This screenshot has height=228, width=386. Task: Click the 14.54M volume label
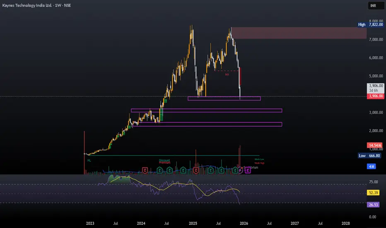pyautogui.click(x=375, y=146)
